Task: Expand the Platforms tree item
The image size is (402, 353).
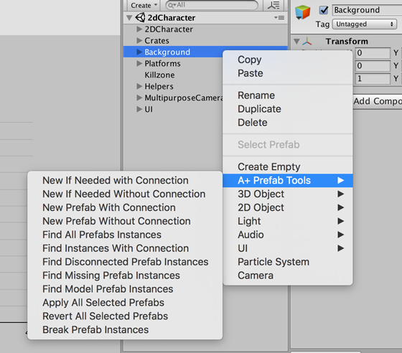Action: point(139,63)
